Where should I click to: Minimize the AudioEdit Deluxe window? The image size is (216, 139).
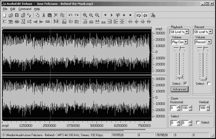click(202, 4)
